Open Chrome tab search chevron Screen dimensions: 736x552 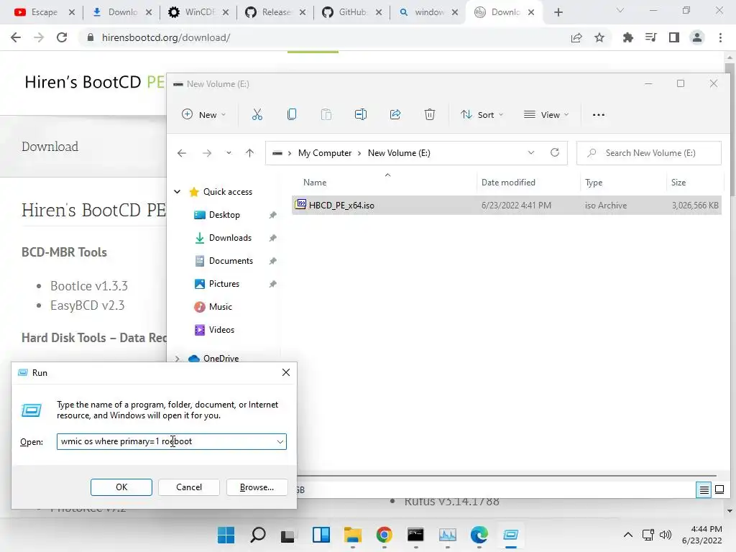620,11
